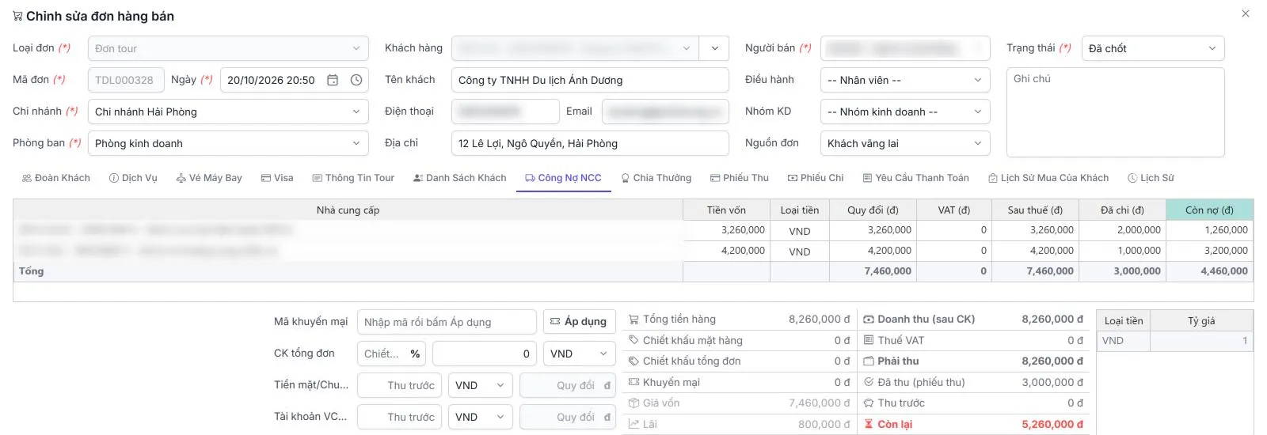Click the Ghi chú notes textarea
This screenshot has height=435, width=1267.
click(1115, 112)
